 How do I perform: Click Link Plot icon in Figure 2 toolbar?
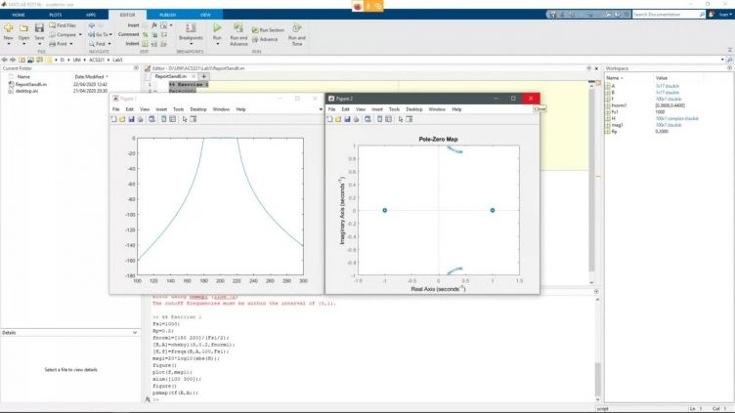point(367,119)
